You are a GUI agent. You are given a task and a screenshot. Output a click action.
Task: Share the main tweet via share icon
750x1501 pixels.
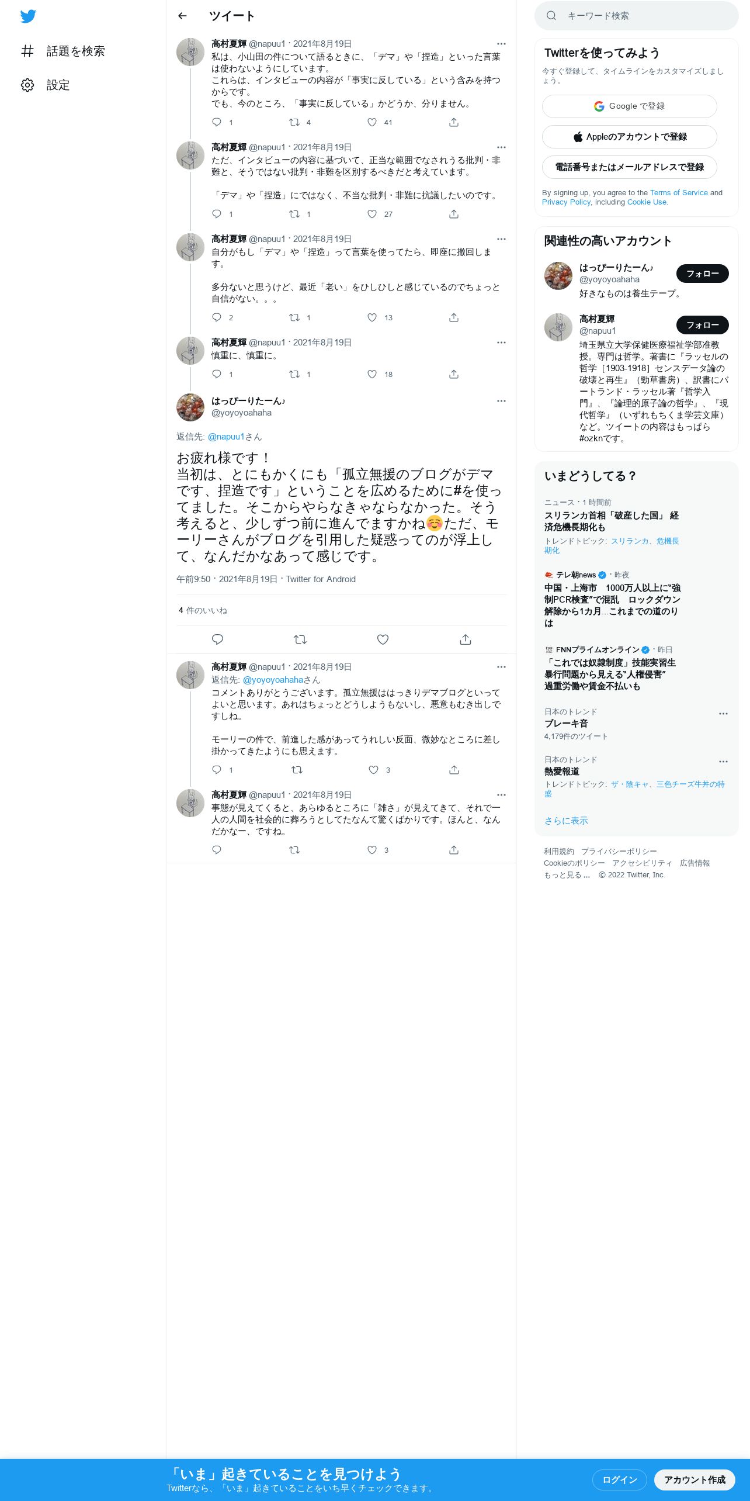pos(466,639)
